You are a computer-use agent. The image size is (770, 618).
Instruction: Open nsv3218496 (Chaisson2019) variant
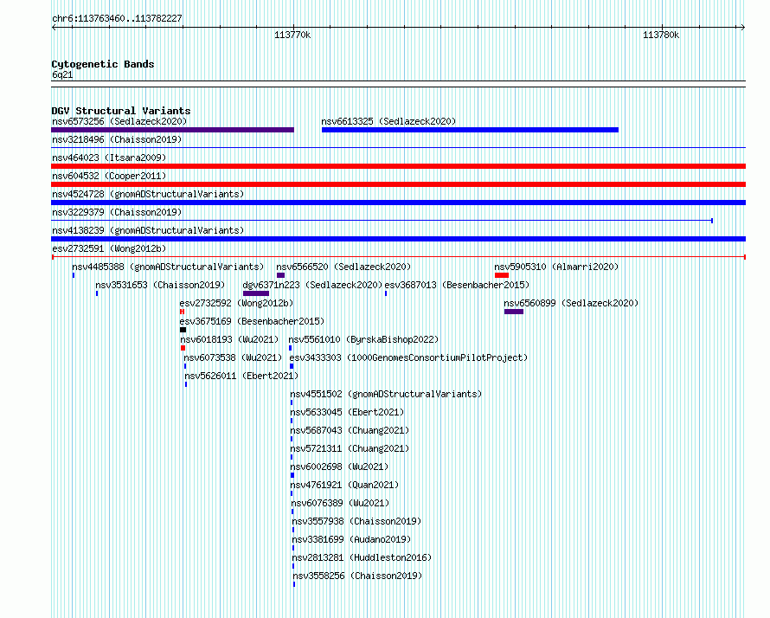(x=117, y=139)
